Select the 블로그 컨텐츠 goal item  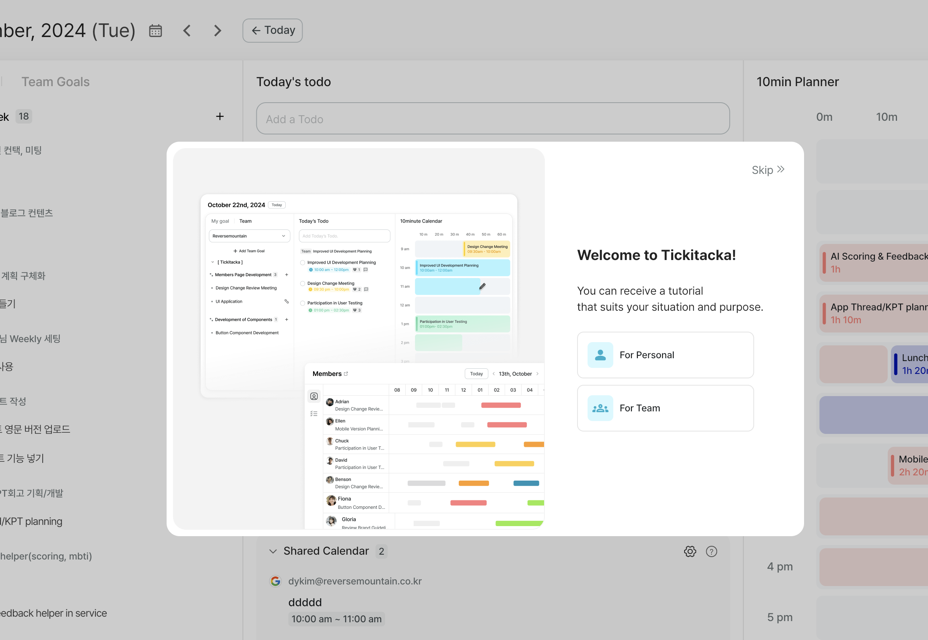point(27,213)
